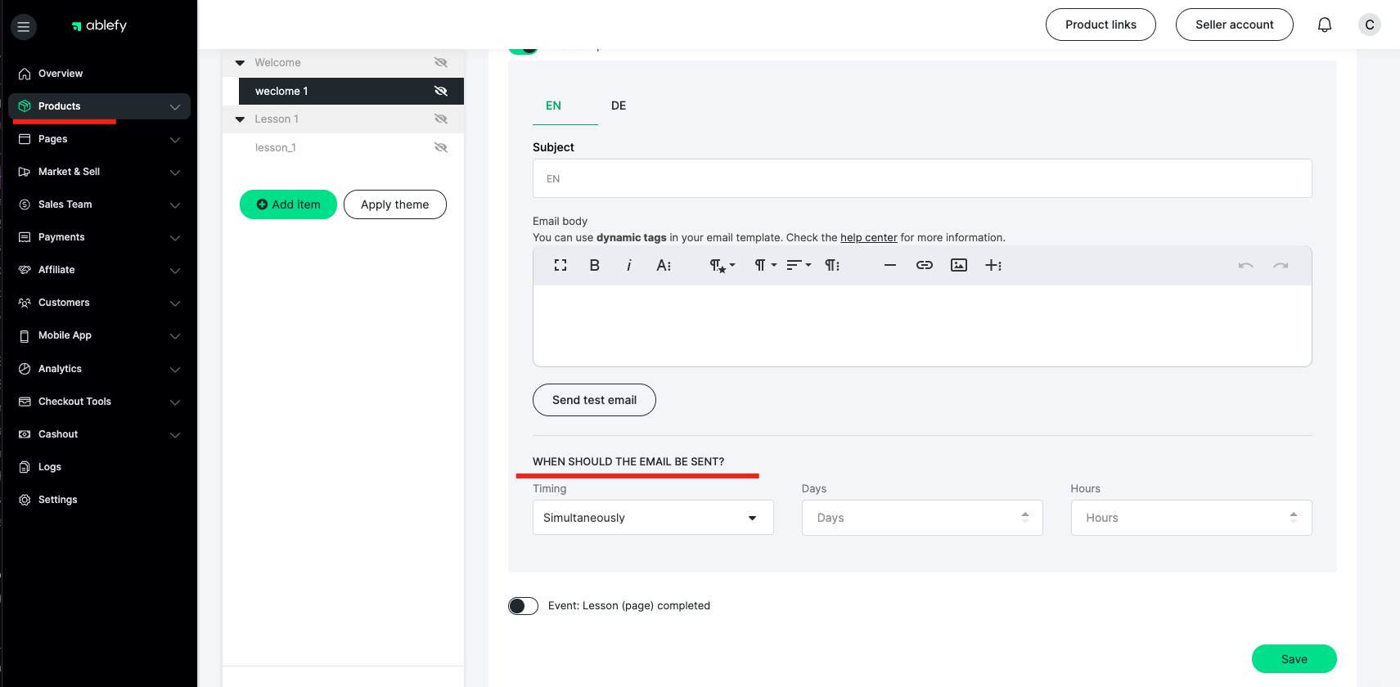
Task: Click Send test email
Action: (x=594, y=400)
